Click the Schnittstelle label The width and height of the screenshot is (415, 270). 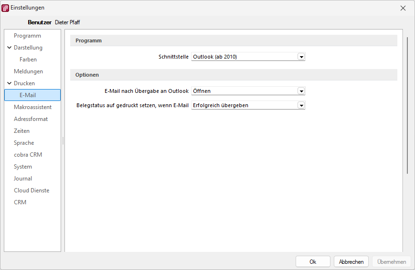pos(173,57)
